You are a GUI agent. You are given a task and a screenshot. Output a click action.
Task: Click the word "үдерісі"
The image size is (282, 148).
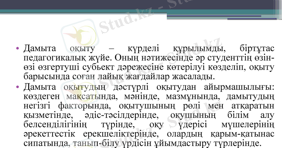pyautogui.click(x=192, y=125)
